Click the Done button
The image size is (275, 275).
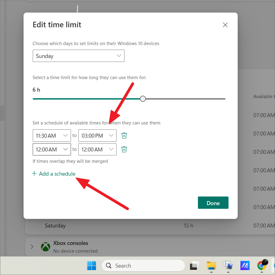(213, 203)
